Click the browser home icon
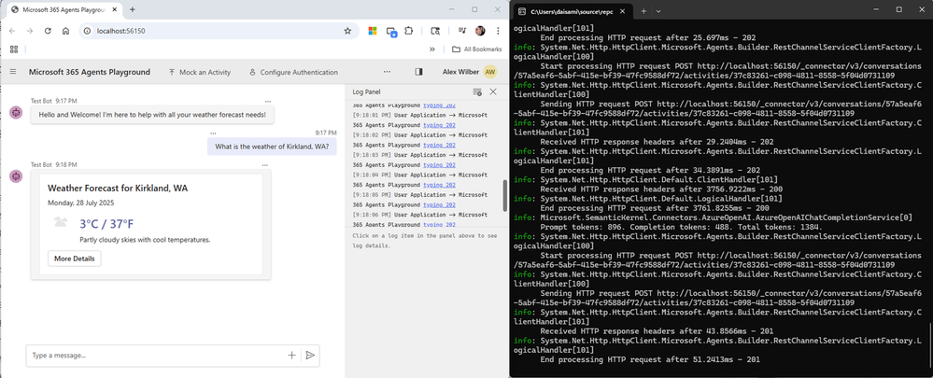 [x=65, y=31]
